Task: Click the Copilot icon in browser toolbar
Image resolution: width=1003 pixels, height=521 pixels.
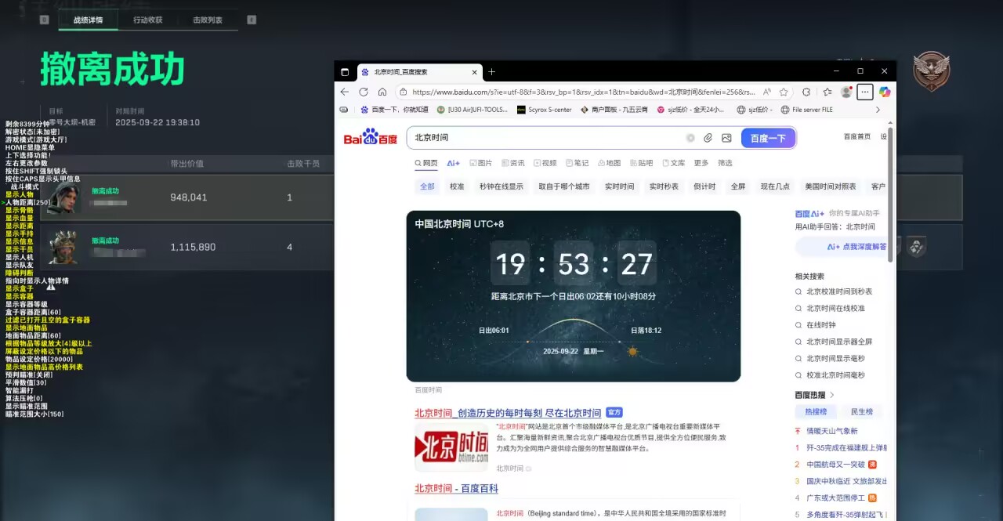Action: point(883,92)
